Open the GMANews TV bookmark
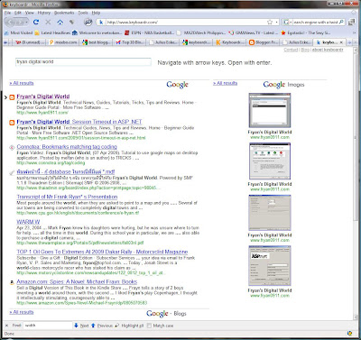The image size is (361, 340). pyautogui.click(x=254, y=32)
